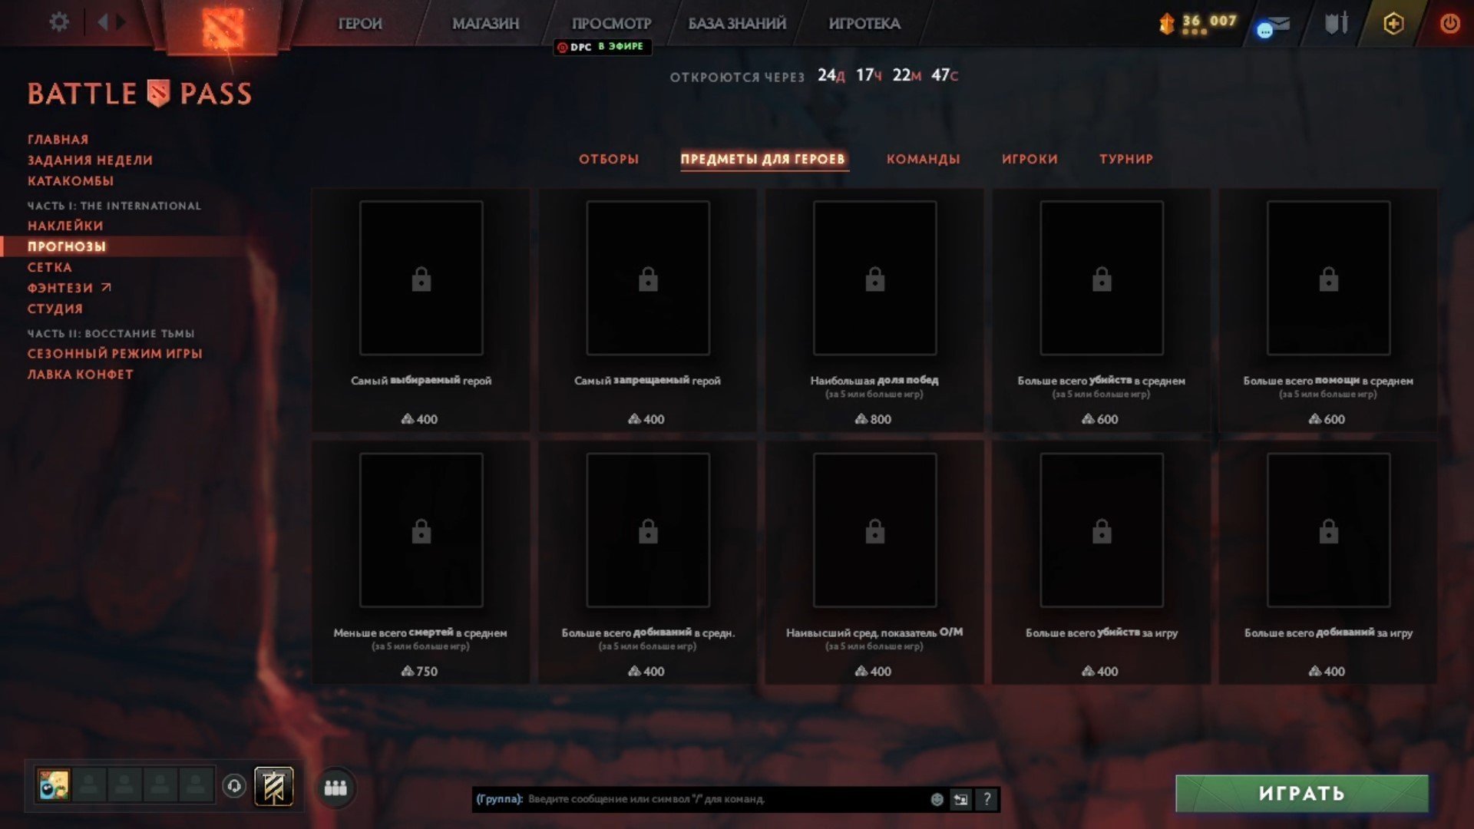1474x829 pixels.
Task: Click the red power quit icon
Action: (1449, 24)
